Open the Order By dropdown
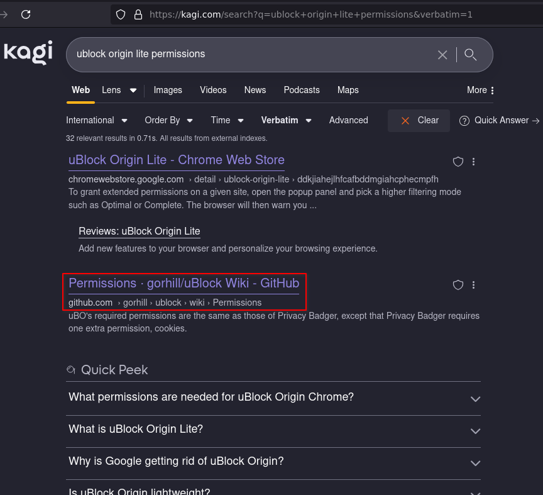 click(x=168, y=120)
